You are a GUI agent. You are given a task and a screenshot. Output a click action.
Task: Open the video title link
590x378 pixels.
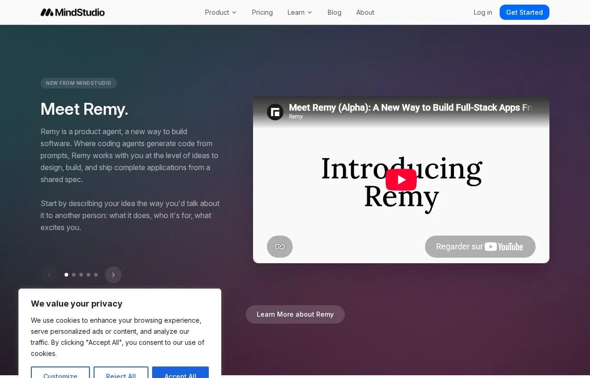410,107
